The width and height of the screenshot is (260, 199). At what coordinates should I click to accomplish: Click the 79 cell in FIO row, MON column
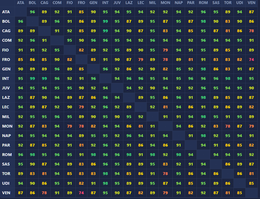click(165, 50)
